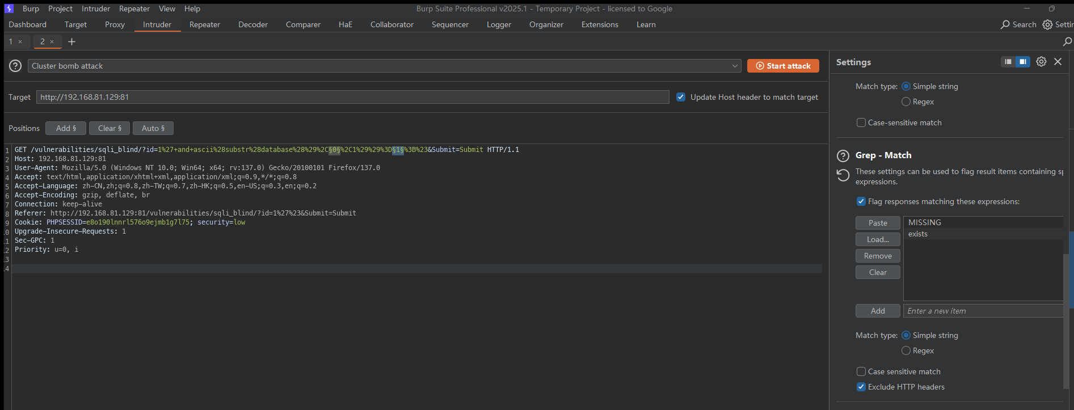
Task: Open the Intruder menu
Action: pyautogui.click(x=96, y=9)
